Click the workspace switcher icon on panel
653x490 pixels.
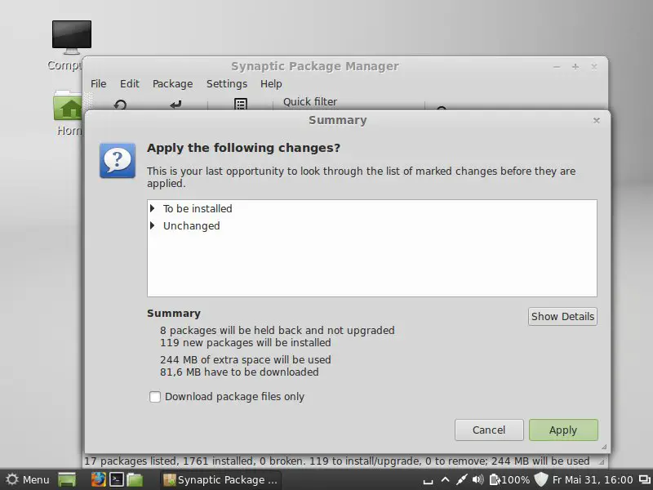pyautogui.click(x=645, y=480)
